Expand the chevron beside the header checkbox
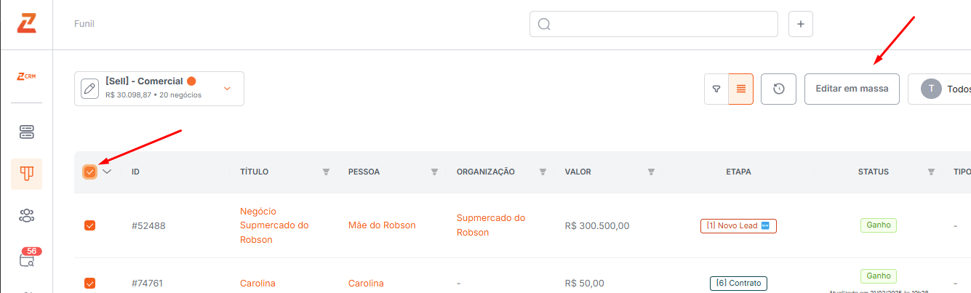This screenshot has width=971, height=293. tap(107, 172)
